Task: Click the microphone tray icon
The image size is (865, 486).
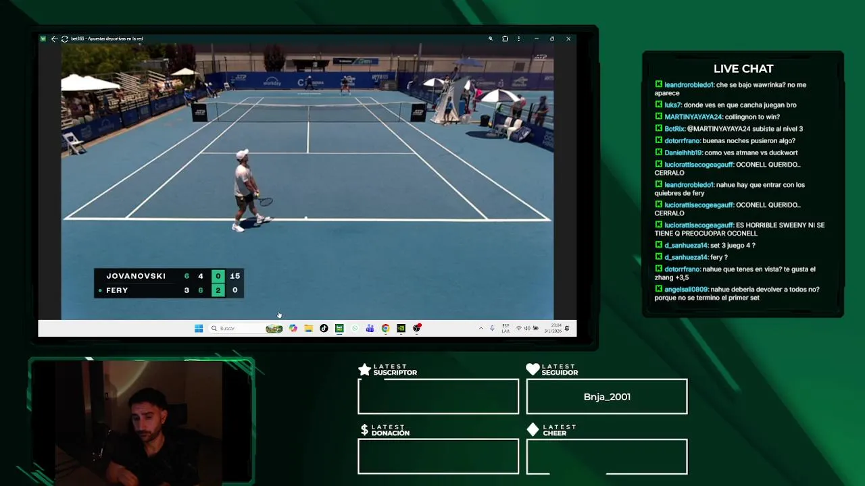Action: click(x=492, y=328)
